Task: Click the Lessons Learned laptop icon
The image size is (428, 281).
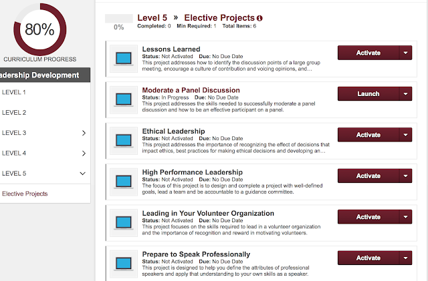Action: 124,59
